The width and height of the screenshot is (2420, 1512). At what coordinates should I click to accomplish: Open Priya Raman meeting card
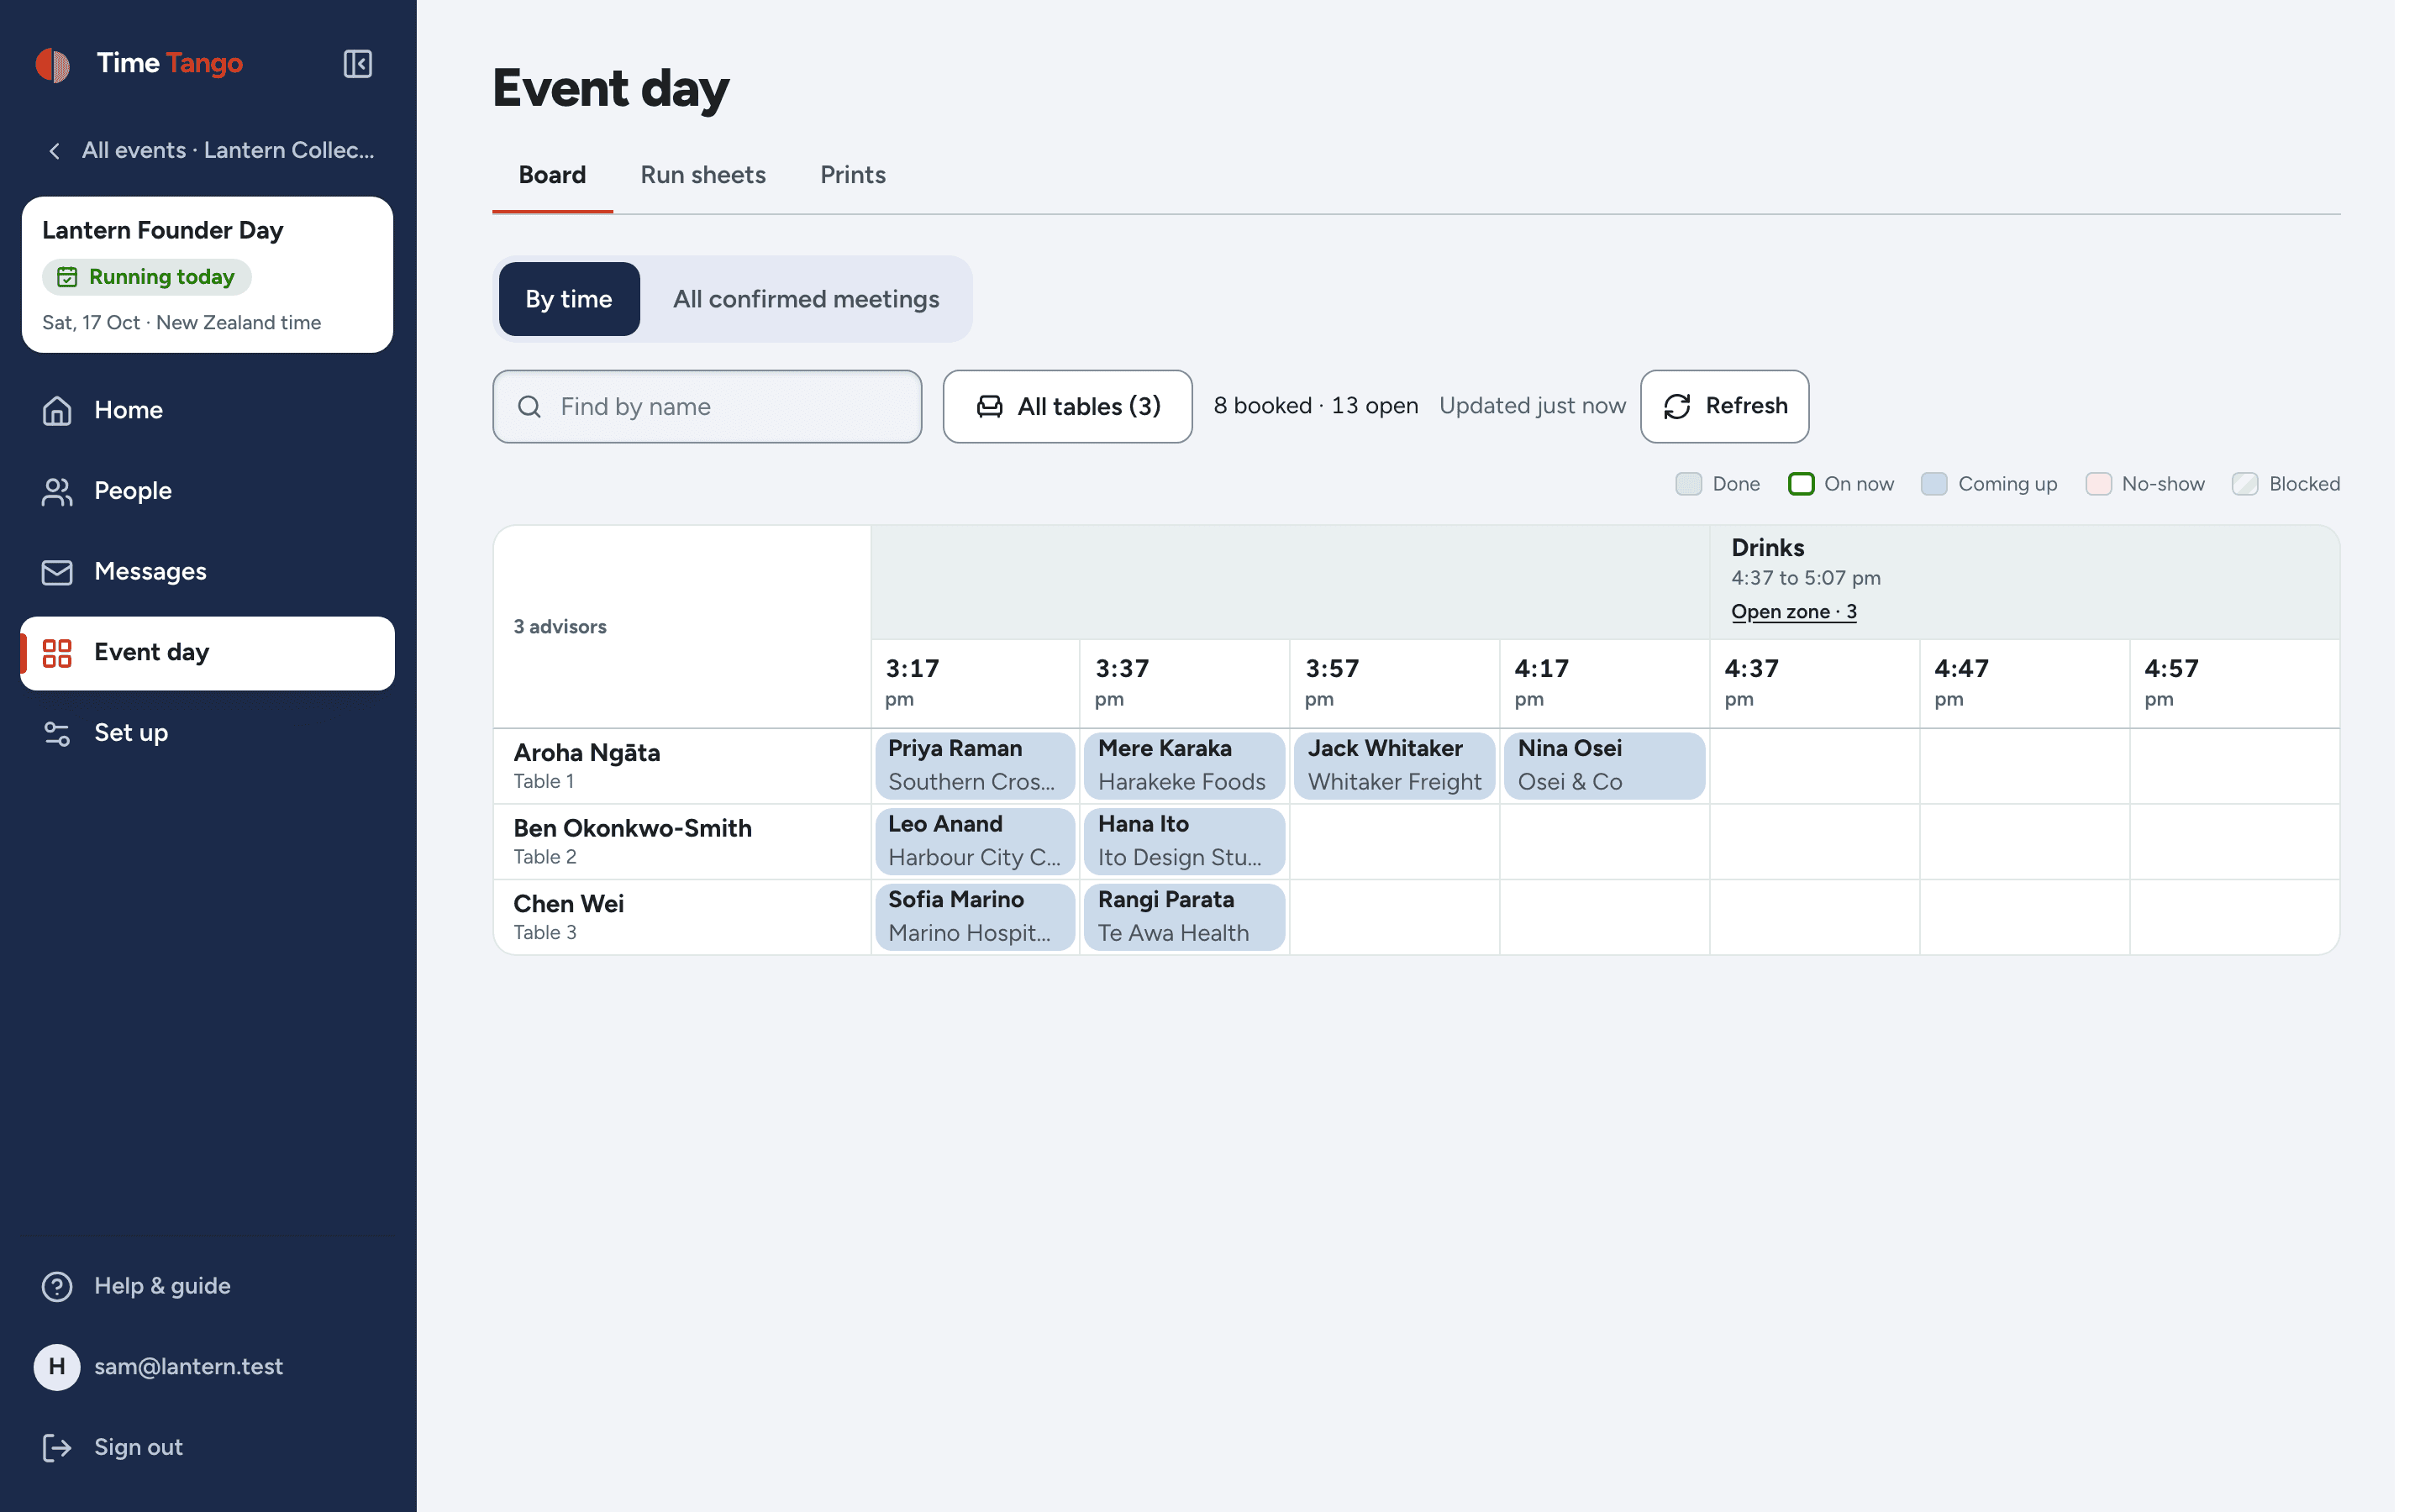(x=974, y=766)
